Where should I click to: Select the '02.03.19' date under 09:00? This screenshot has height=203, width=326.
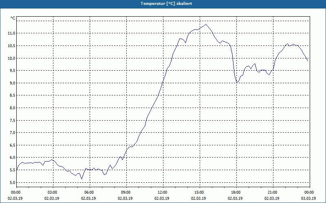tap(125, 198)
